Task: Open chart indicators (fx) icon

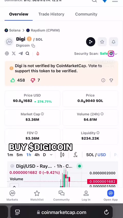Action: tap(75, 155)
